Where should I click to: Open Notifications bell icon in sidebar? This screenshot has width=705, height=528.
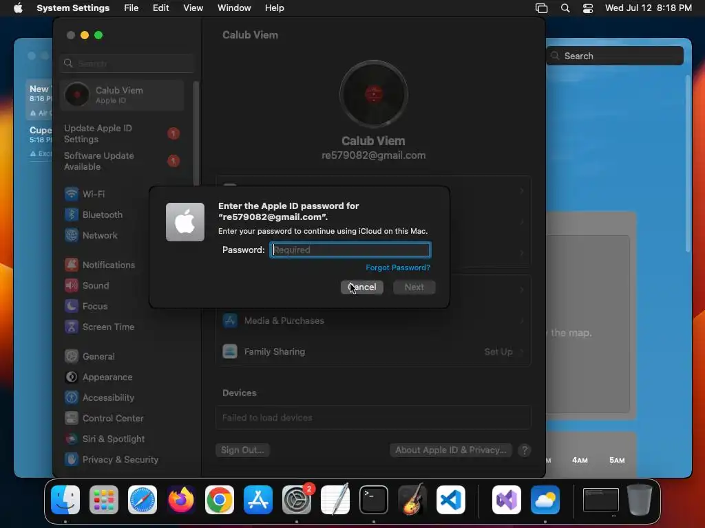click(71, 265)
